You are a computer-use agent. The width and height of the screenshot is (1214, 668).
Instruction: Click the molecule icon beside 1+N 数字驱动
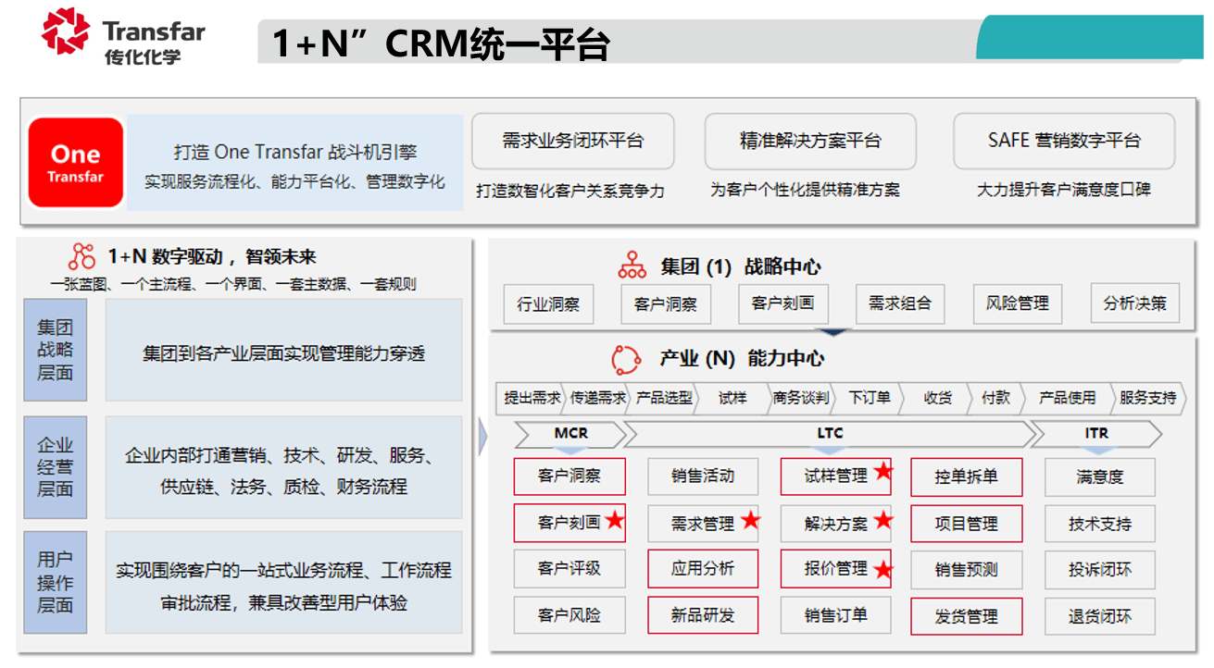(82, 256)
